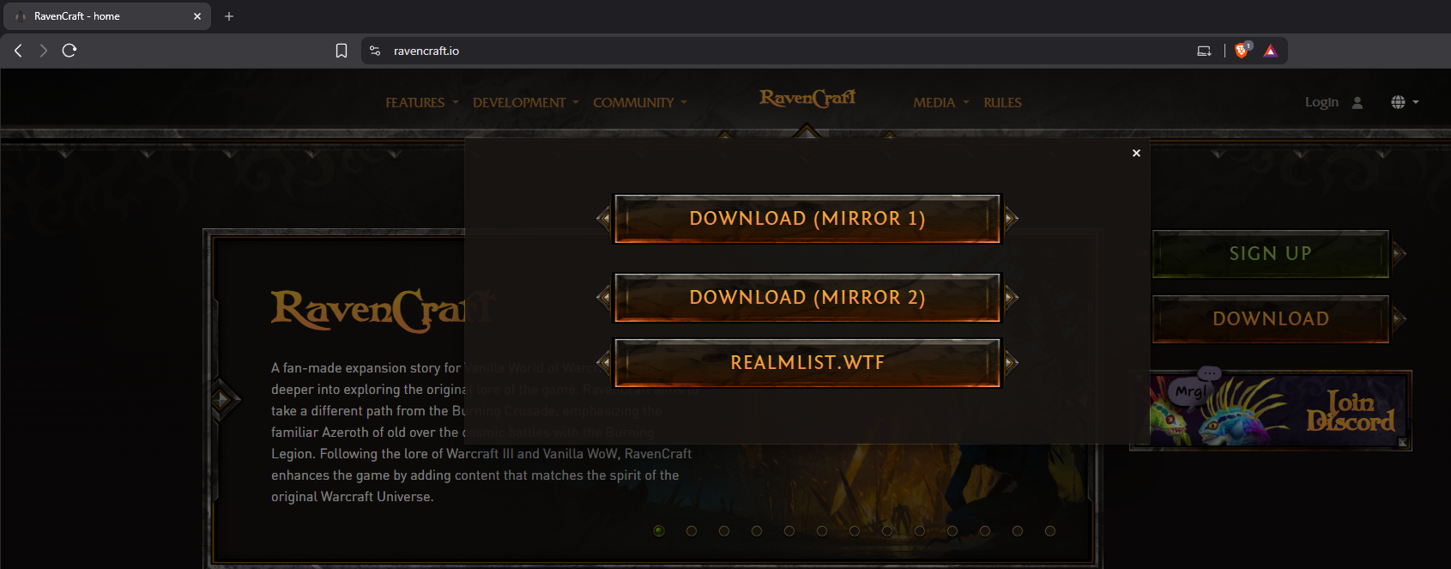
Task: Click the screen cast icon in the address bar
Action: (x=1205, y=51)
